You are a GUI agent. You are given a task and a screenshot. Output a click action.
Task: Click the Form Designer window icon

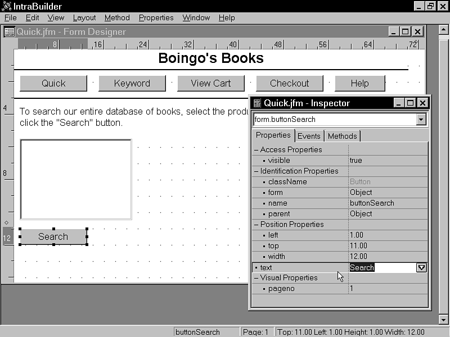click(9, 32)
